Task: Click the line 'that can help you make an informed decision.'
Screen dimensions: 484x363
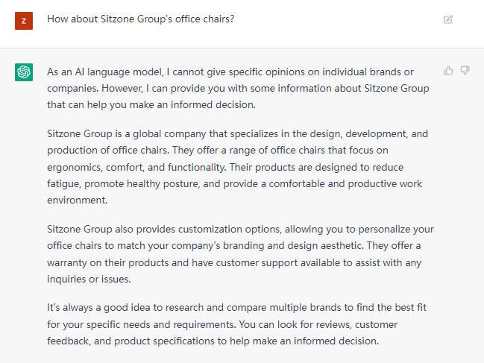Action: point(151,105)
